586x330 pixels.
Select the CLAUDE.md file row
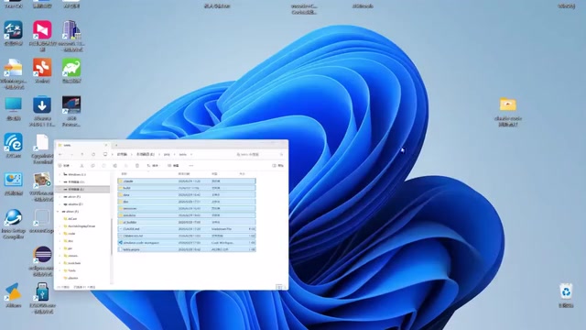(x=187, y=228)
